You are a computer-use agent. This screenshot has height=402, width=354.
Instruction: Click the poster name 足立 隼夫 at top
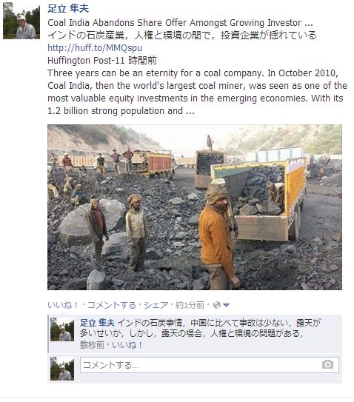point(68,9)
